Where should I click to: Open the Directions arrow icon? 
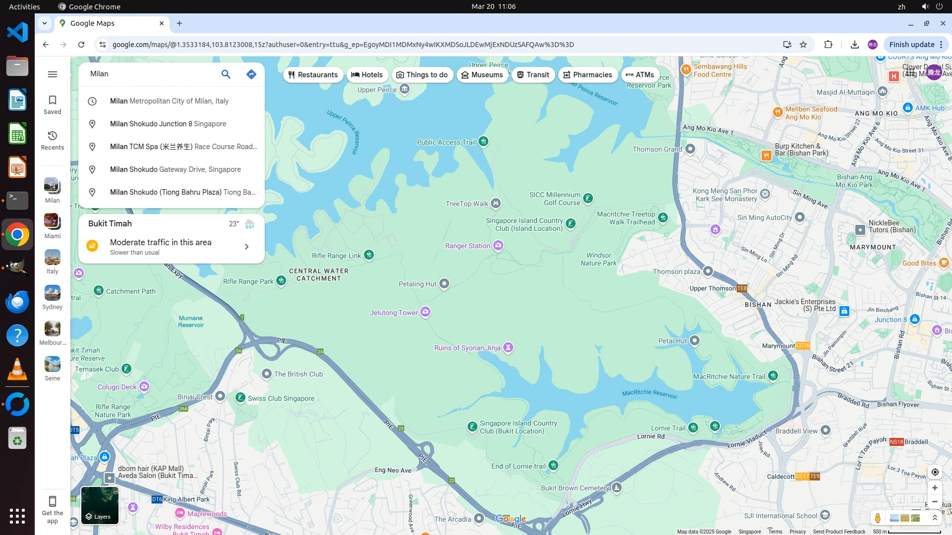click(251, 74)
